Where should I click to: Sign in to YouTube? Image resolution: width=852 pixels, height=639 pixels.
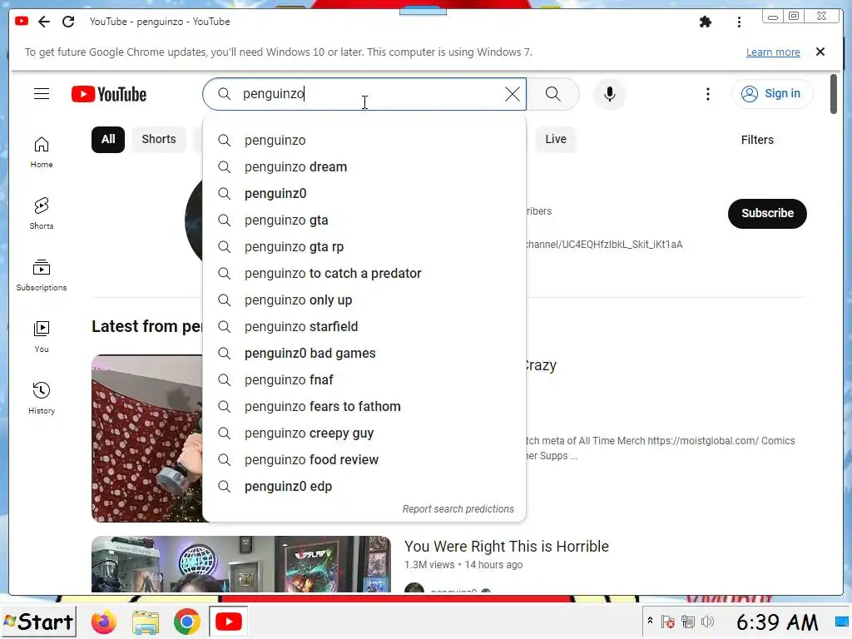pyautogui.click(x=772, y=94)
